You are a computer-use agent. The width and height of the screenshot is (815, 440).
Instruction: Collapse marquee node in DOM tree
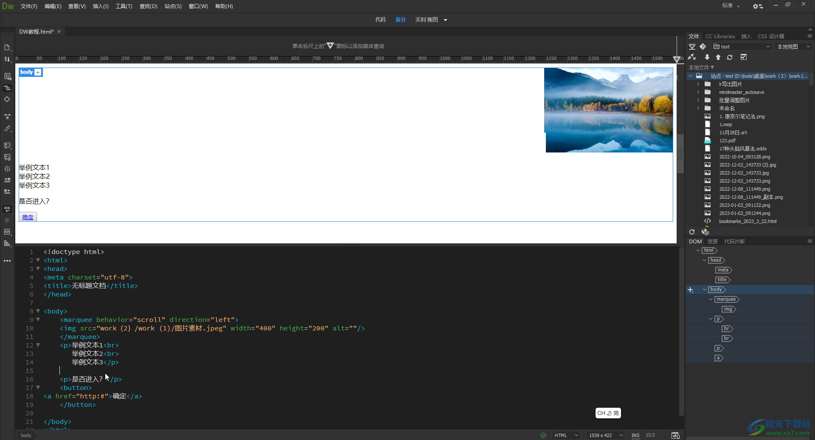point(711,299)
